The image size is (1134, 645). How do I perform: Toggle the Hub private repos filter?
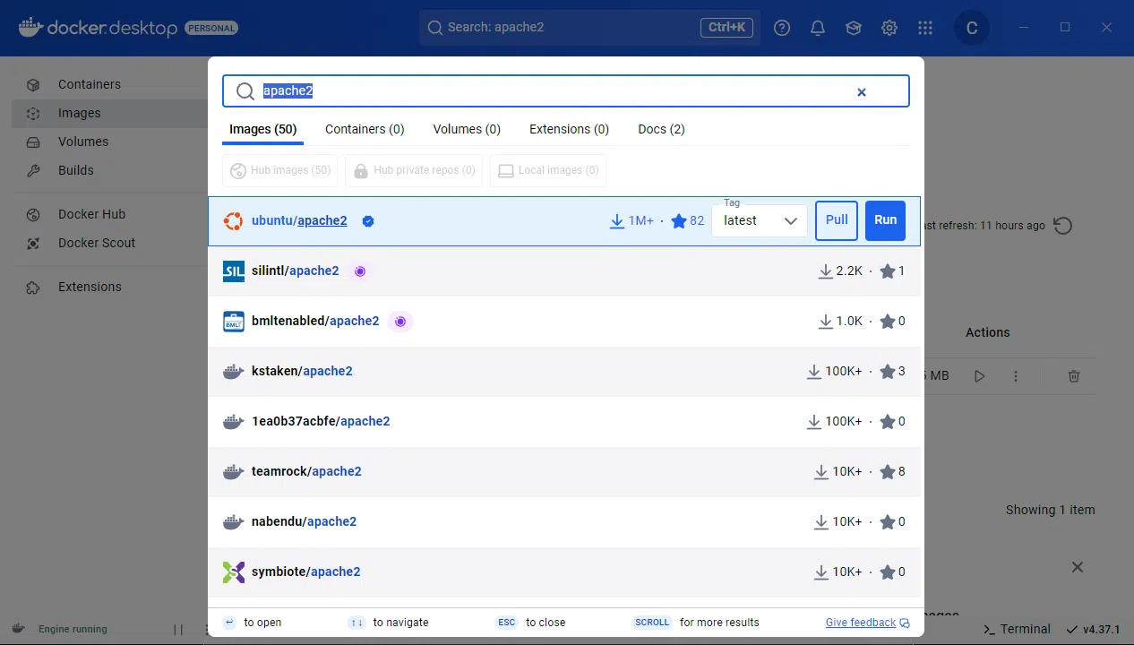pyautogui.click(x=413, y=170)
